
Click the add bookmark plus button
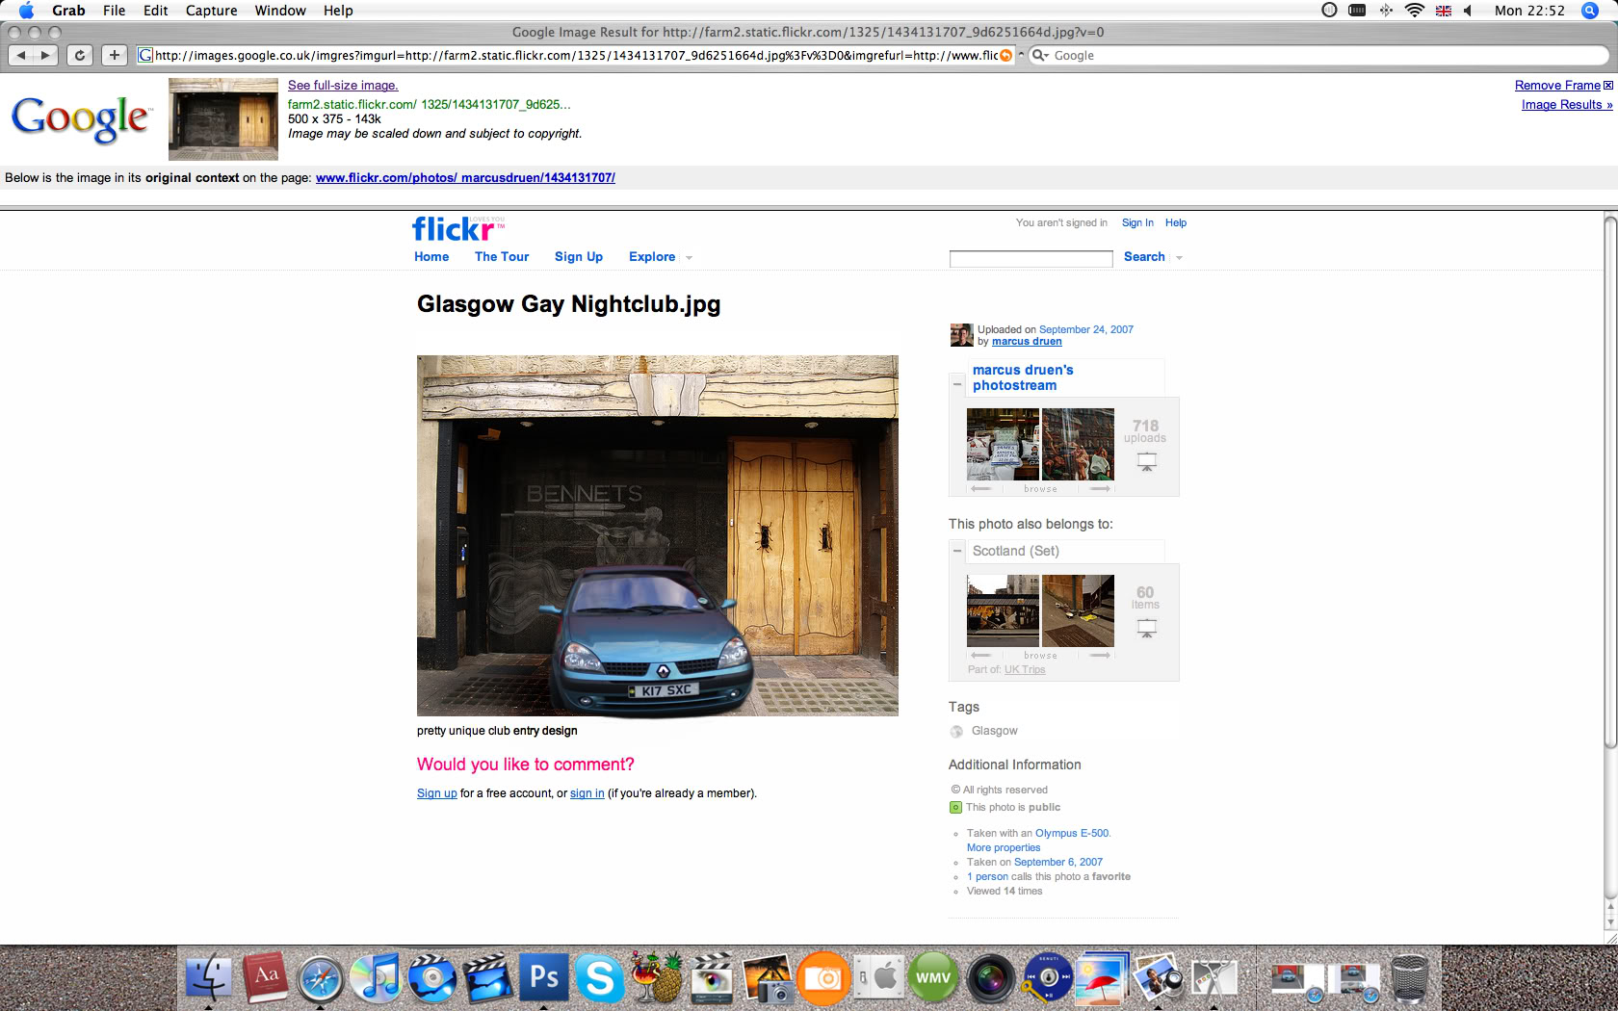[x=115, y=55]
